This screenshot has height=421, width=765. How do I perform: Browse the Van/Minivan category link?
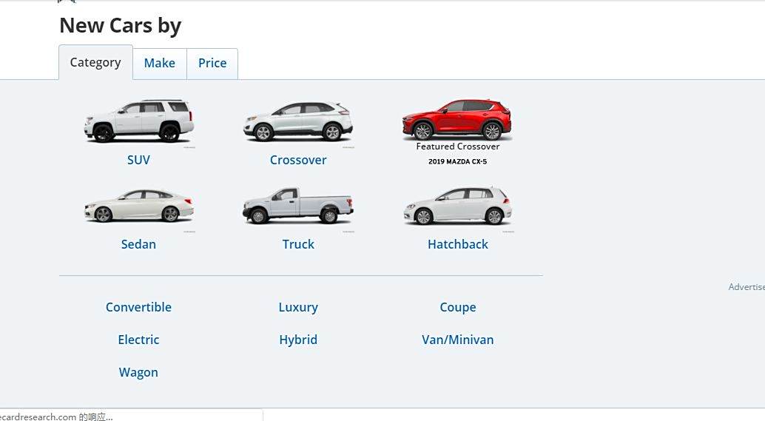[458, 340]
